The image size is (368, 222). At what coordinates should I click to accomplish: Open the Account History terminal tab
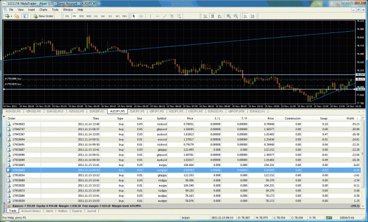[31, 211]
